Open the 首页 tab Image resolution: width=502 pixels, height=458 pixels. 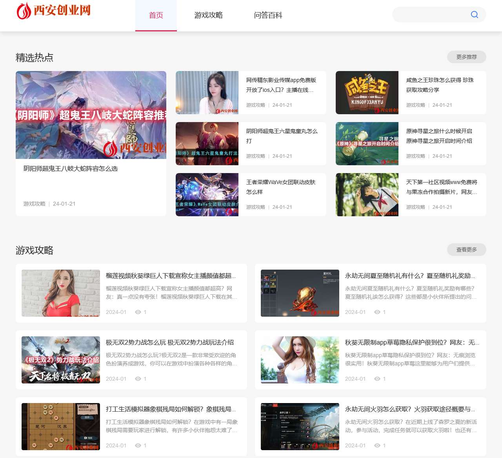156,15
